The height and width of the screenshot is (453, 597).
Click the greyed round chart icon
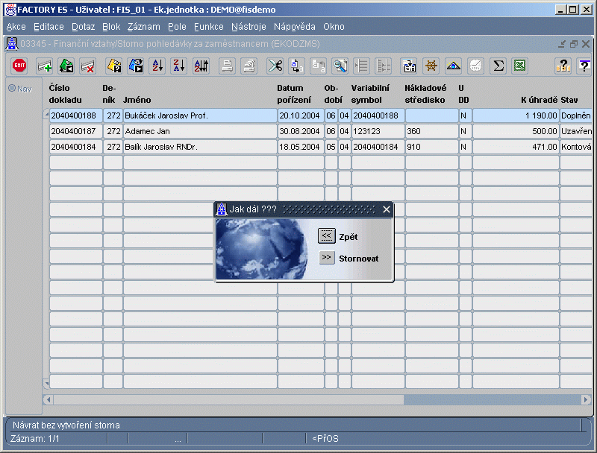click(x=475, y=66)
